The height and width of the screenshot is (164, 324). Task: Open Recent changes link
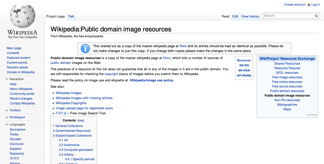pos(21,99)
